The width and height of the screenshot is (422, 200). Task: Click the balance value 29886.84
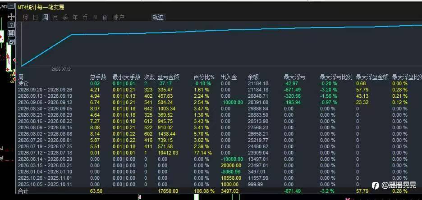tap(258, 109)
